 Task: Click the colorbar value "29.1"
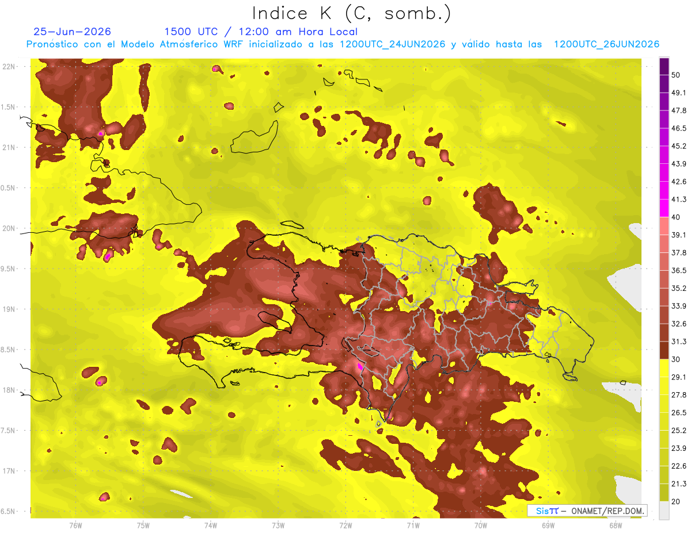(x=679, y=377)
